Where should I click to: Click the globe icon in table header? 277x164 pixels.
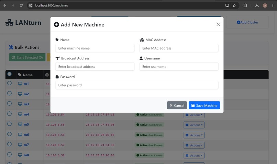pos(47,75)
